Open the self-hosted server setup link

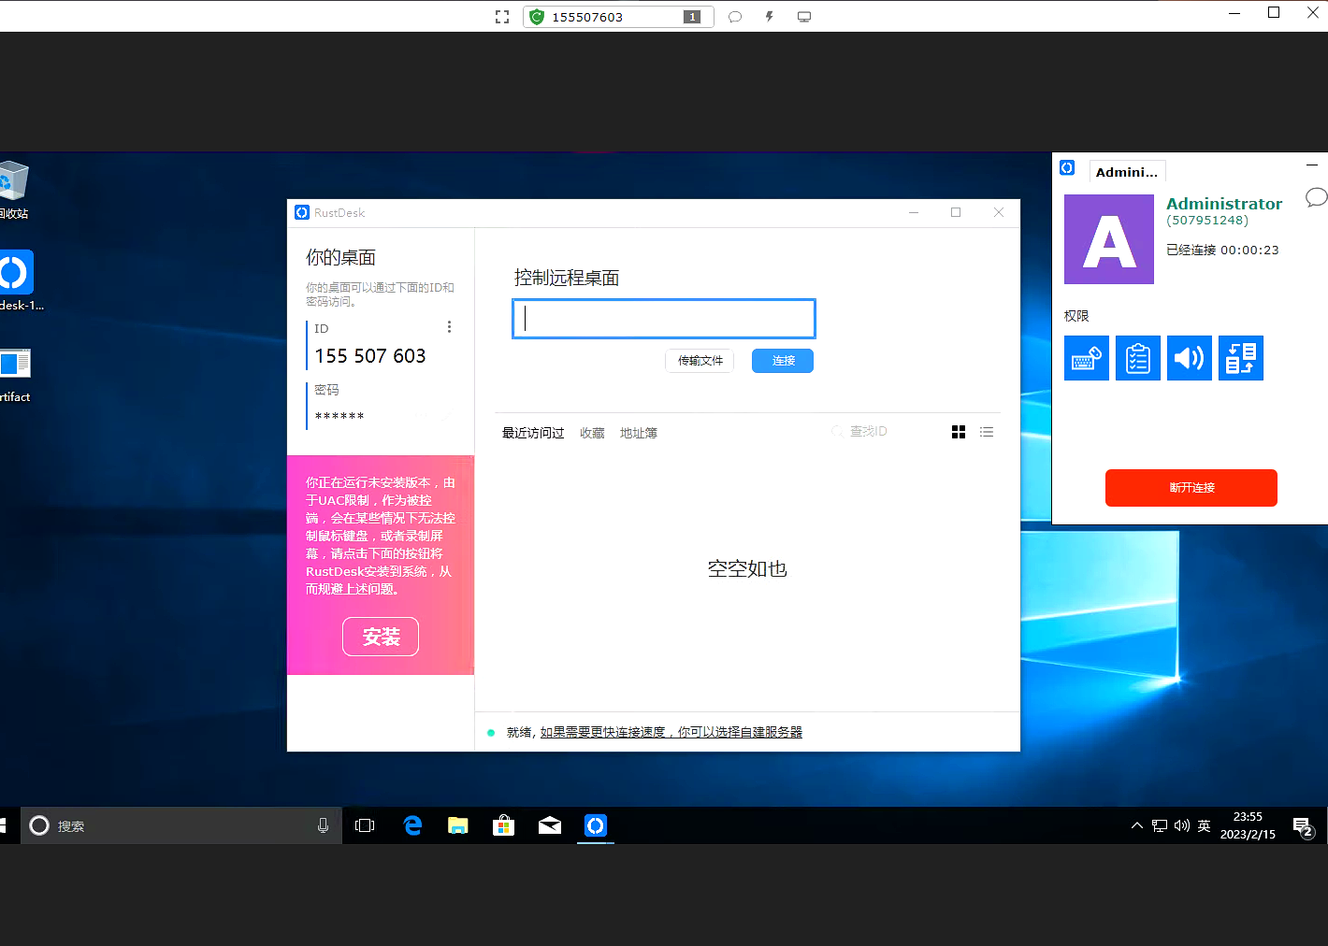coord(671,732)
